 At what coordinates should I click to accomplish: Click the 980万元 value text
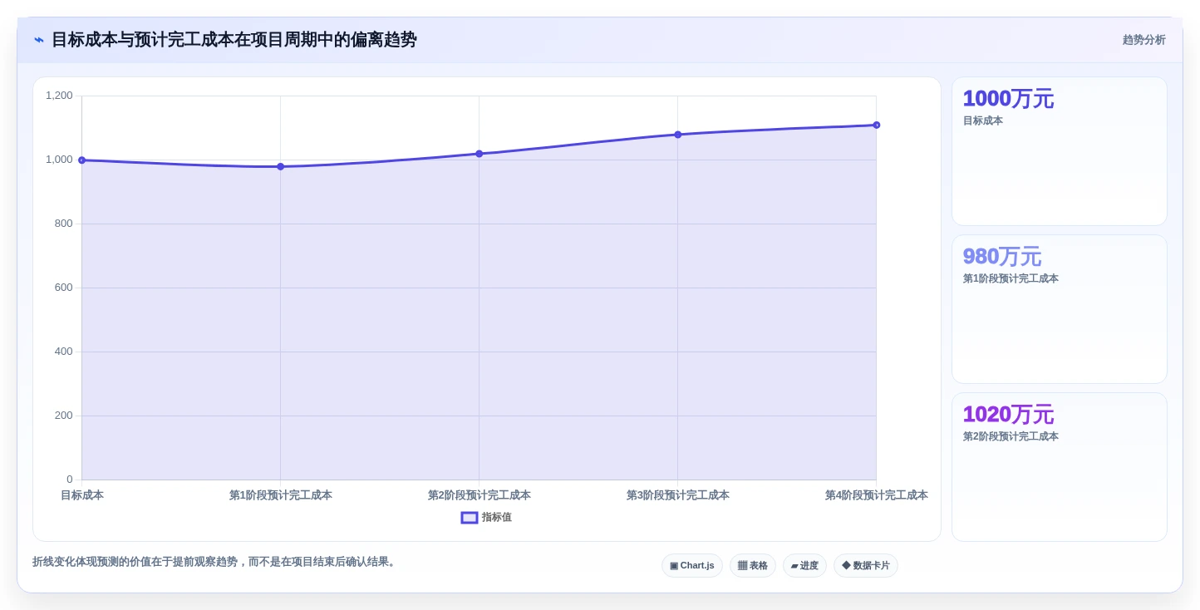(x=1002, y=257)
